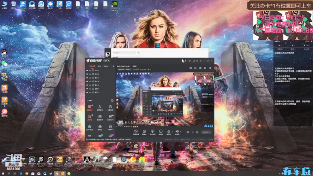The image size is (313, 176).
Task: Hide the 图片2 layer with its eye icon
Action: point(87,85)
